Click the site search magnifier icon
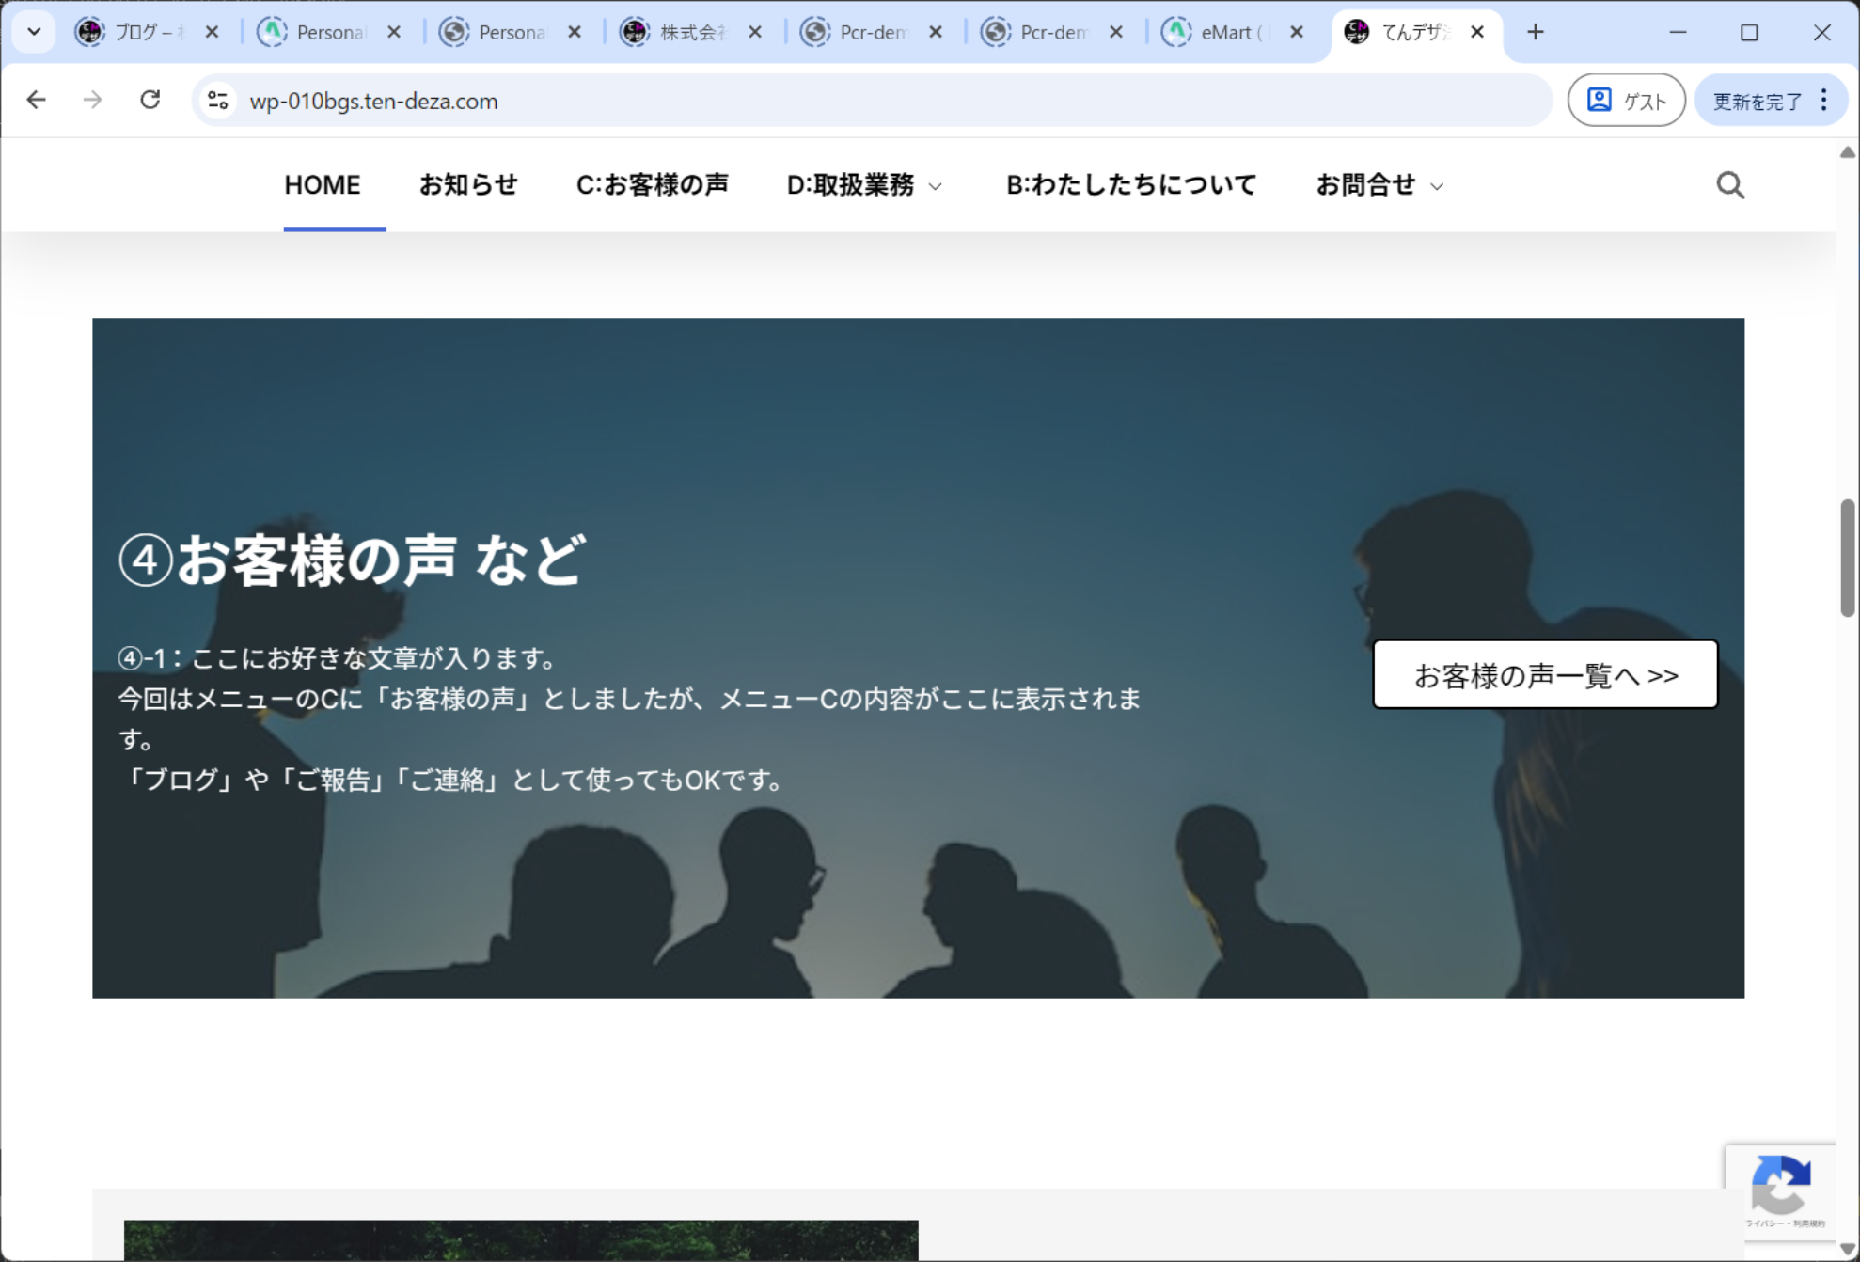This screenshot has height=1262, width=1860. pos(1729,185)
